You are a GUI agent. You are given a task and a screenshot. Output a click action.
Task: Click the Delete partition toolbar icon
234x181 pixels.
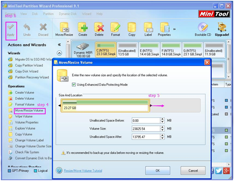99,27
